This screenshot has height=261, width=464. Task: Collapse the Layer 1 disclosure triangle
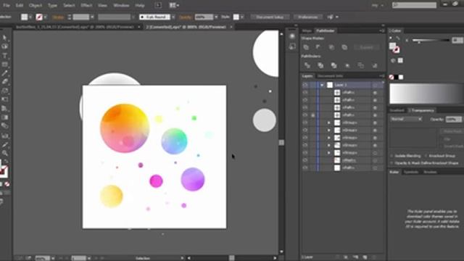[322, 86]
